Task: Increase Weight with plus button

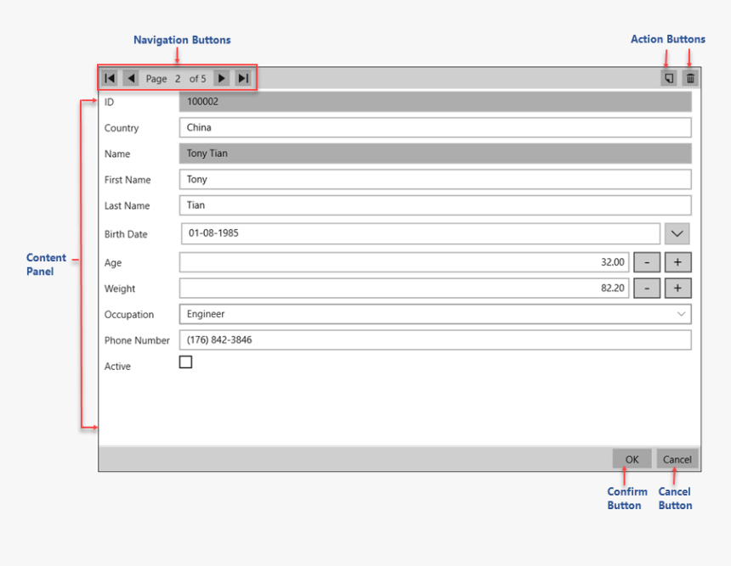Action: pyautogui.click(x=677, y=289)
